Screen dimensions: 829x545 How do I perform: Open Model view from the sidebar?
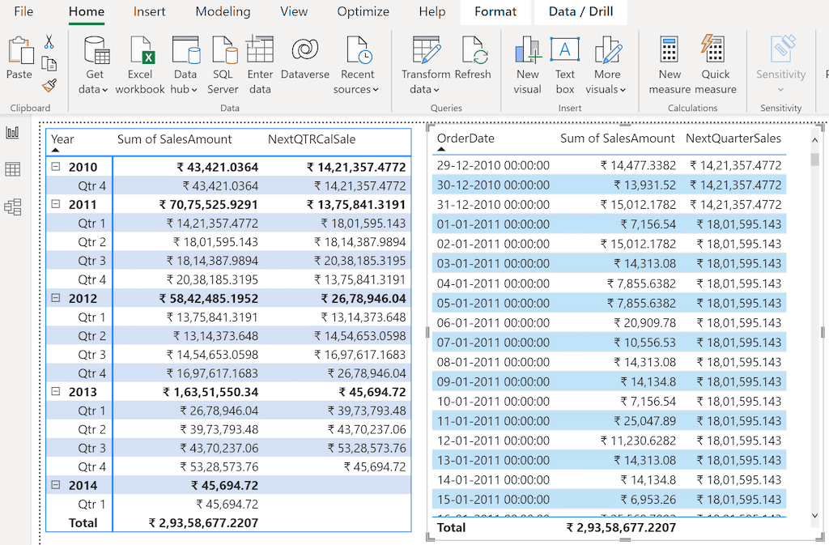(13, 207)
